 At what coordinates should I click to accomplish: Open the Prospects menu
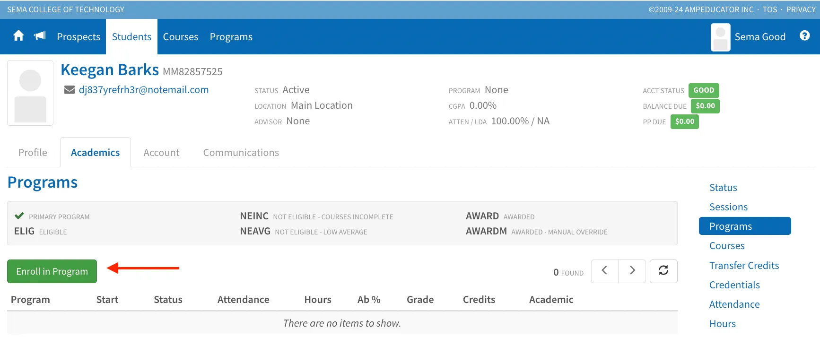[79, 37]
